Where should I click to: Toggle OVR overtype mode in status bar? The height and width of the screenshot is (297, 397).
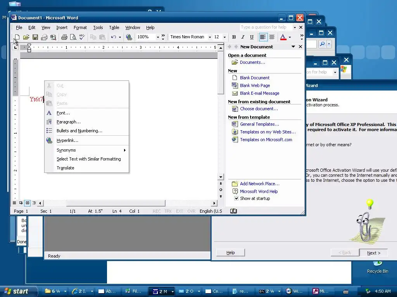[192, 211]
